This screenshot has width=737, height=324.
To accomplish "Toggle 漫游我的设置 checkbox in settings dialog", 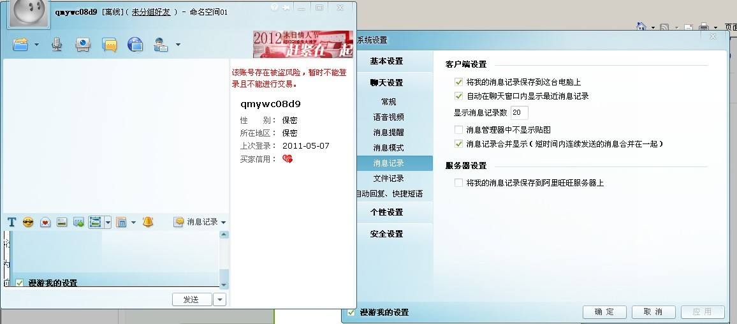I will tap(351, 313).
